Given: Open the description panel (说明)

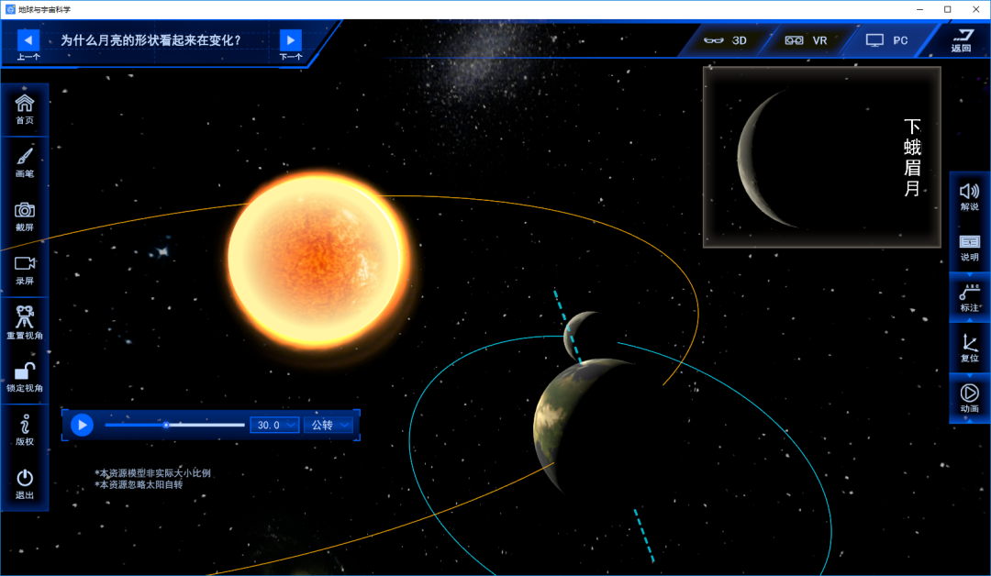Looking at the screenshot, I should coord(970,247).
